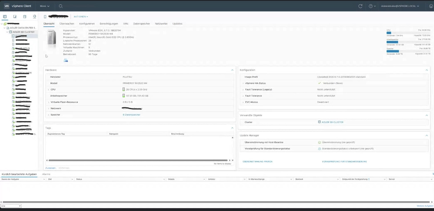This screenshot has width=434, height=211.
Task: Click the cluster icon in the tree
Action: click(11, 32)
